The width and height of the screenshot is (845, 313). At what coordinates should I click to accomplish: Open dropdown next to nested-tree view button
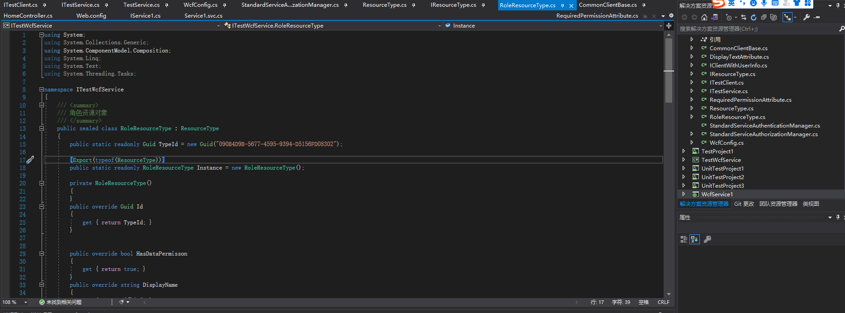(x=795, y=17)
